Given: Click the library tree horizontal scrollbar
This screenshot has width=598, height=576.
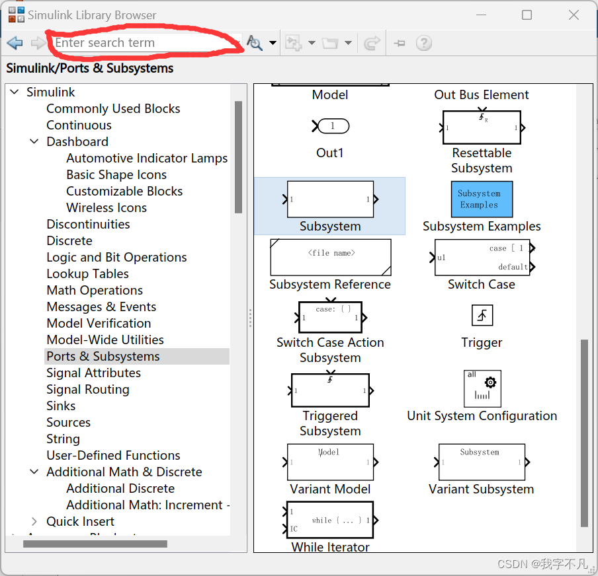Looking at the screenshot, I should [x=95, y=544].
